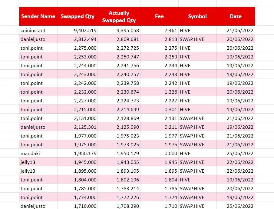The height and width of the screenshot is (209, 274).
Task: Click the value 2,250.747
Action: tap(119, 57)
